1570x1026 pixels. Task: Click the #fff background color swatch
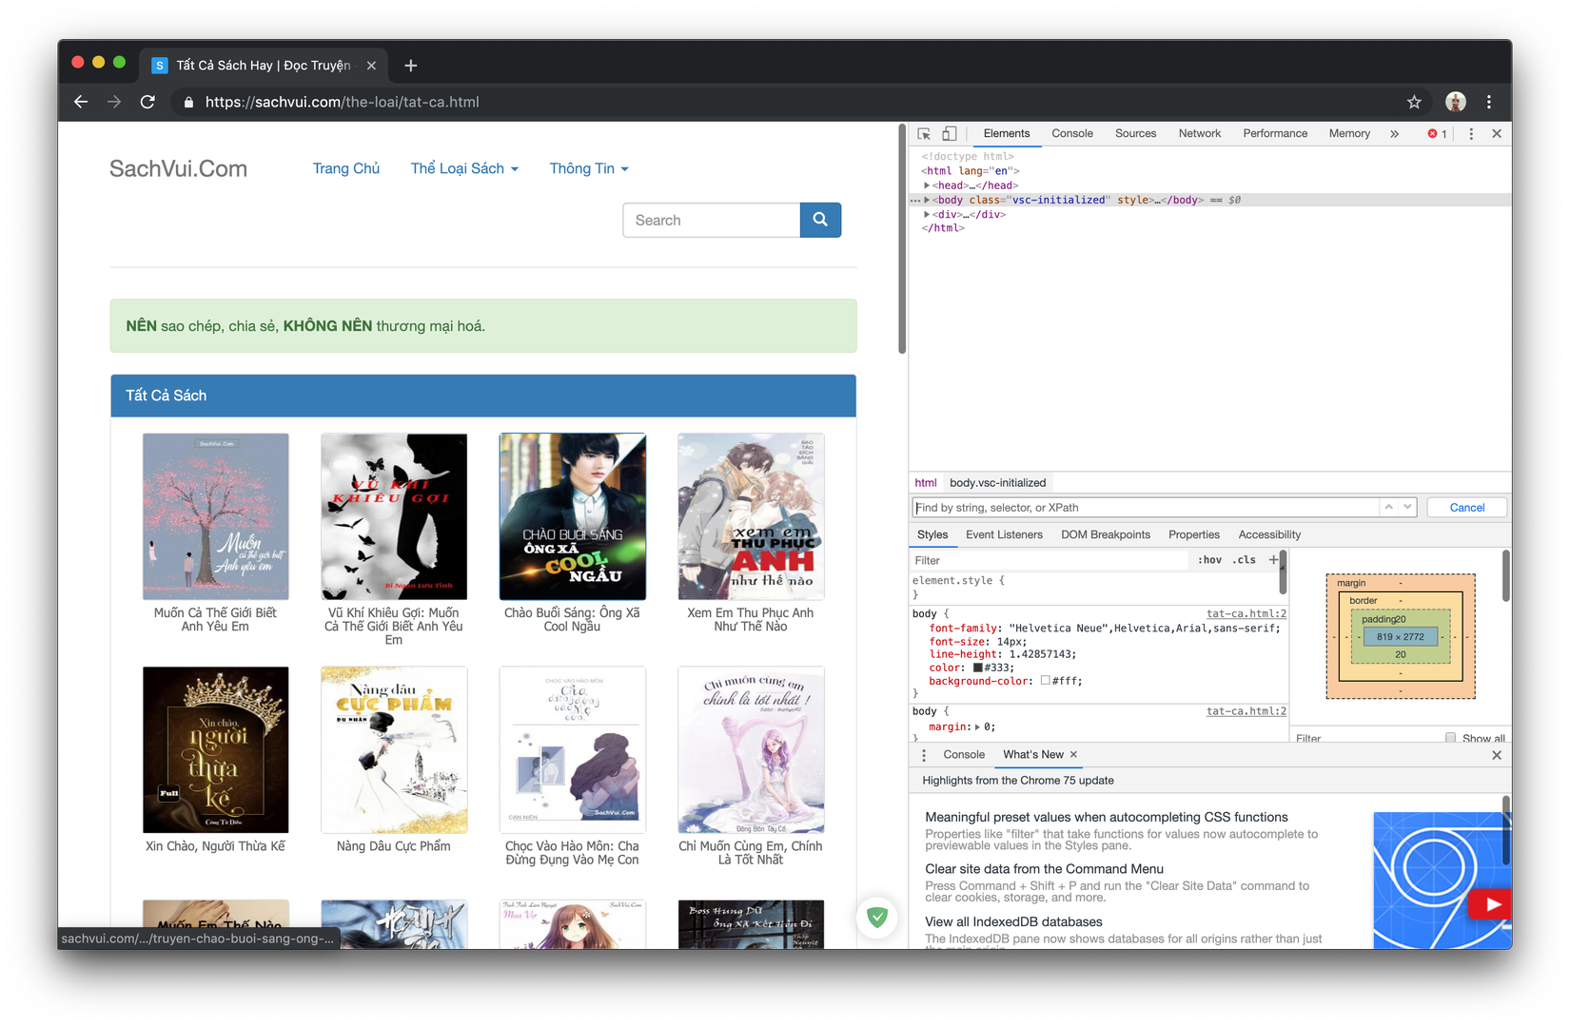pyautogui.click(x=1046, y=681)
